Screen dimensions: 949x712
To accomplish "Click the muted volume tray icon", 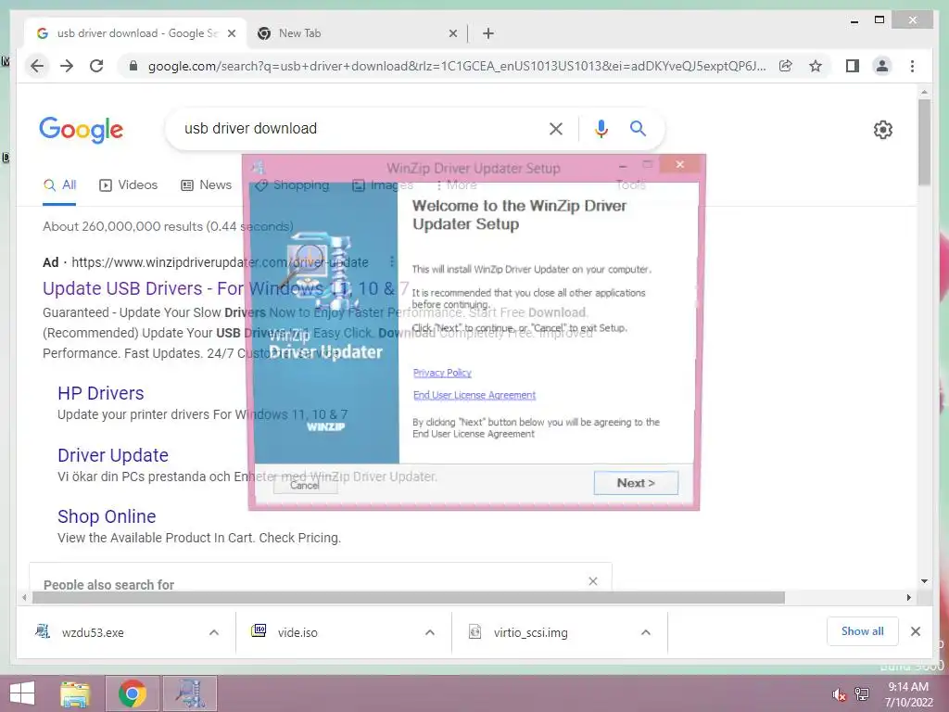I will 838,694.
